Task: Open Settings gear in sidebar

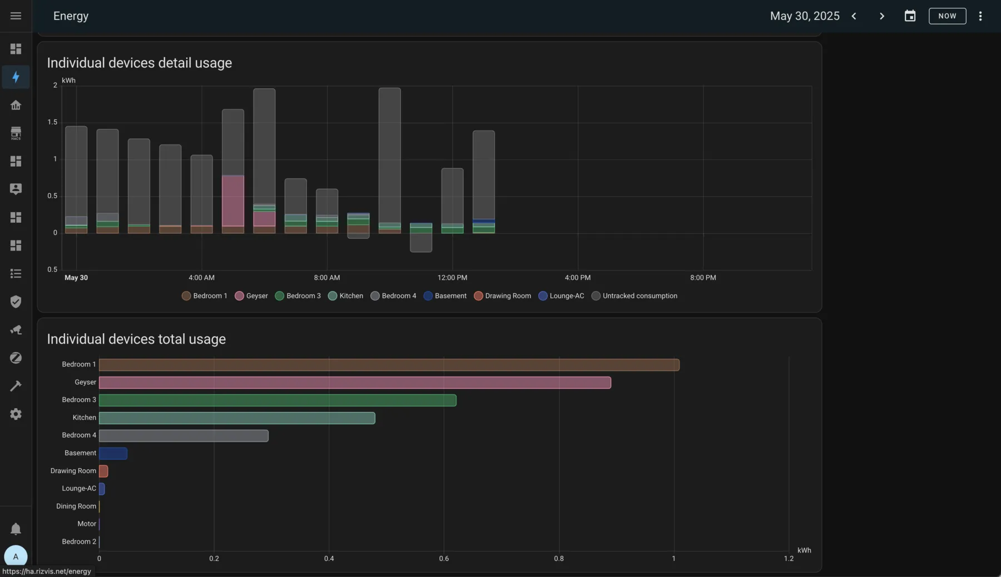Action: (x=16, y=414)
